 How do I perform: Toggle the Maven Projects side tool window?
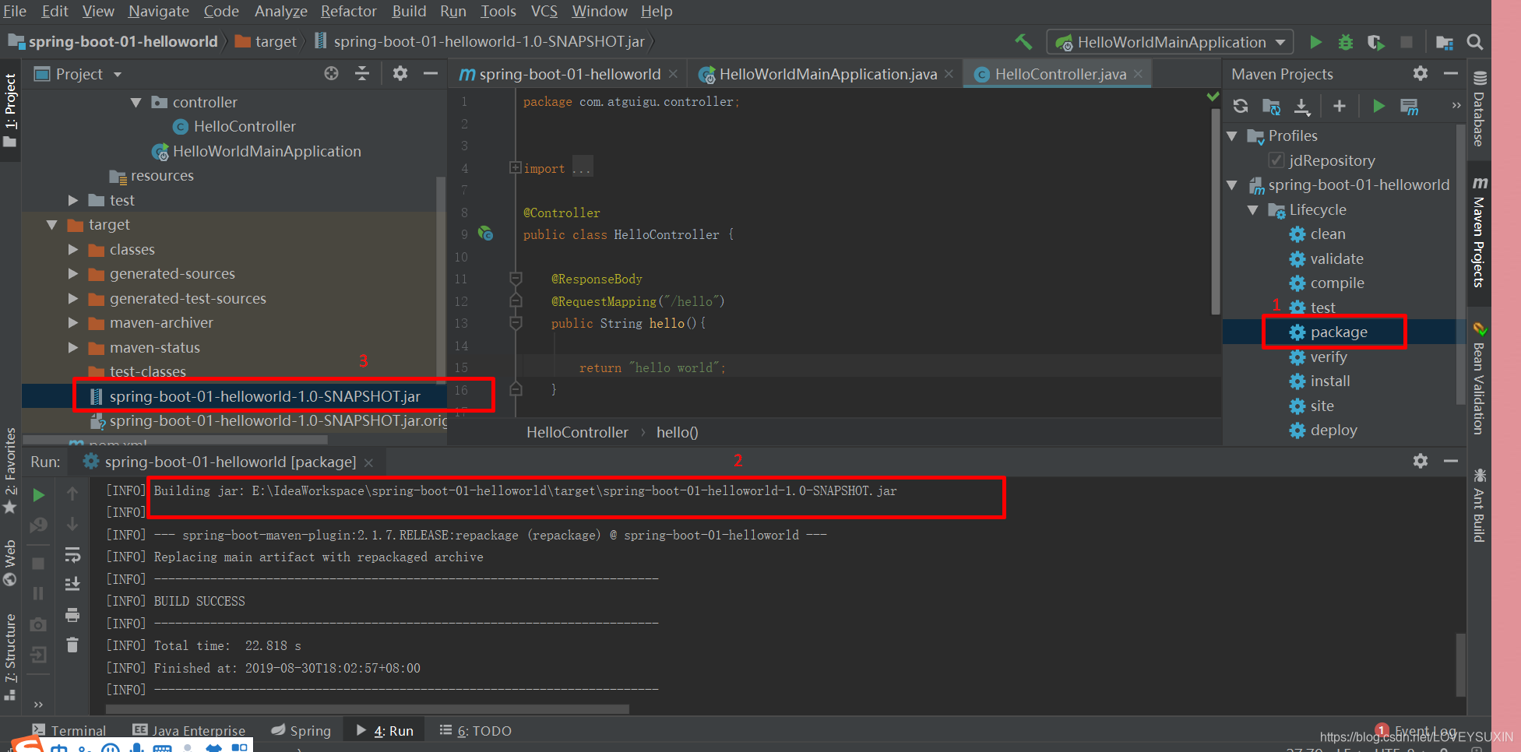[x=1479, y=232]
